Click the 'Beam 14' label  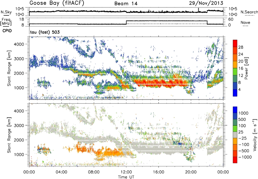coord(126,4)
